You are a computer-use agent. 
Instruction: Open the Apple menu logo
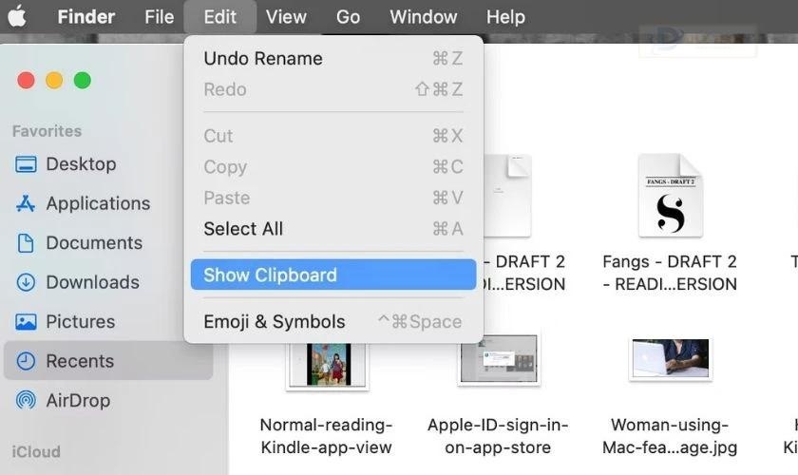point(18,16)
